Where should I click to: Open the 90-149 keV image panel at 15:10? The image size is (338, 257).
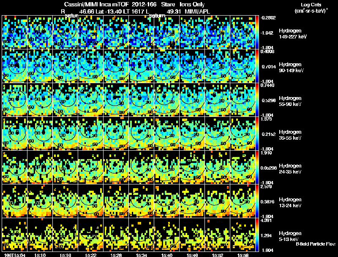click(x=40, y=66)
